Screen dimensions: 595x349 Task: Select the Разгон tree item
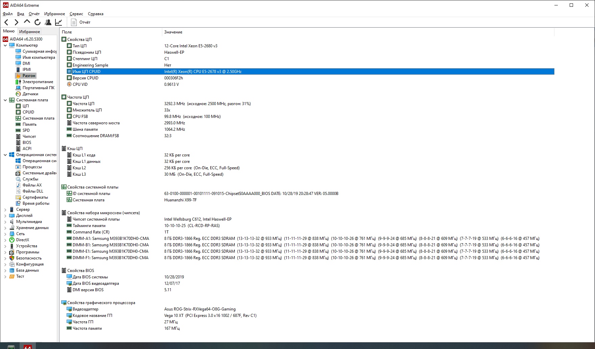coord(26,76)
